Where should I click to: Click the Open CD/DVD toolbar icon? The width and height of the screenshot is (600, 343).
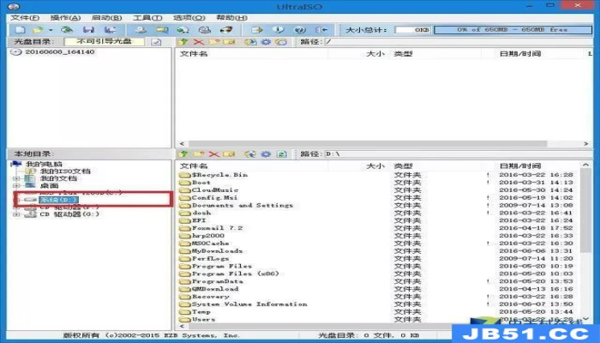(67, 29)
